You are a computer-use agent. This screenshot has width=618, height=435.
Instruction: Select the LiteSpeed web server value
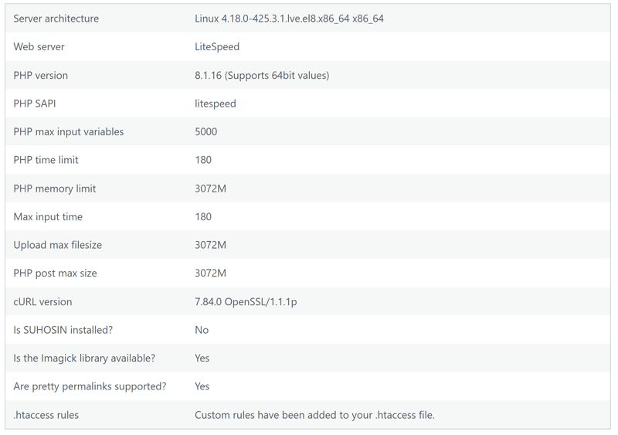[x=217, y=47]
